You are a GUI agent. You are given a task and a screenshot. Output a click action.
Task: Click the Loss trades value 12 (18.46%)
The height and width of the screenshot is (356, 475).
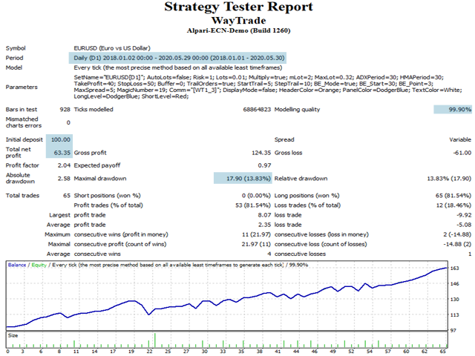click(x=453, y=205)
